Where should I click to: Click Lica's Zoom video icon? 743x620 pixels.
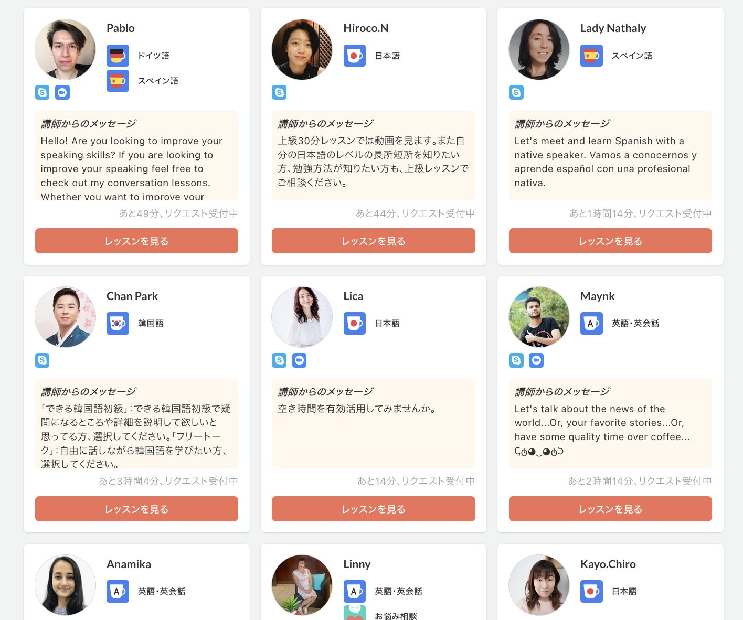[299, 360]
